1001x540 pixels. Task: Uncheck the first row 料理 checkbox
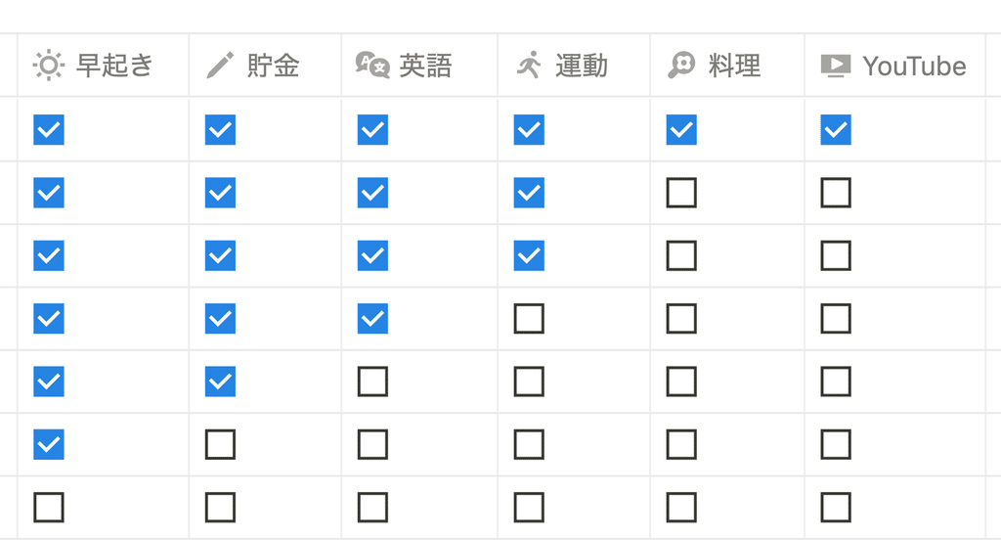pyautogui.click(x=681, y=130)
